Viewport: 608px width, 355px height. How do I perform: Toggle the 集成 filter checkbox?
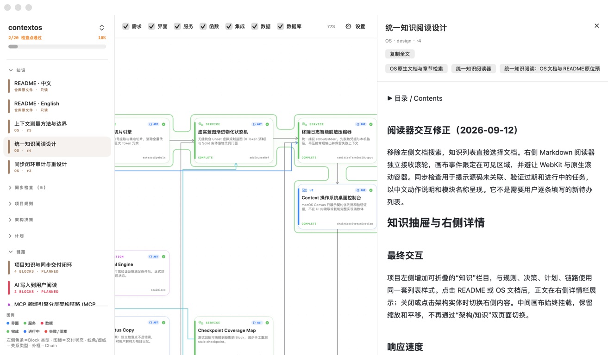[229, 26]
